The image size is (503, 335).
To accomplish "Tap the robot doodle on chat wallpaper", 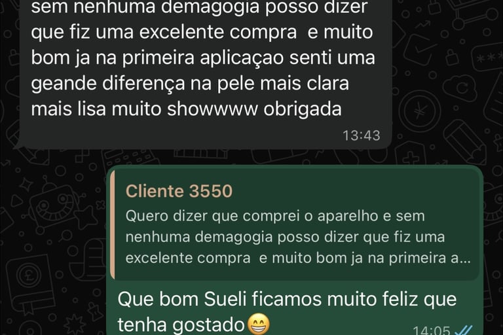I will pos(52,204).
